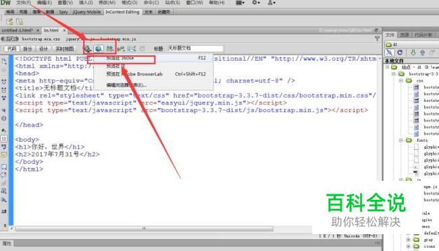Show more coding toolbar buttons chevron
Viewport: 439px width, 251px height.
pos(4,225)
